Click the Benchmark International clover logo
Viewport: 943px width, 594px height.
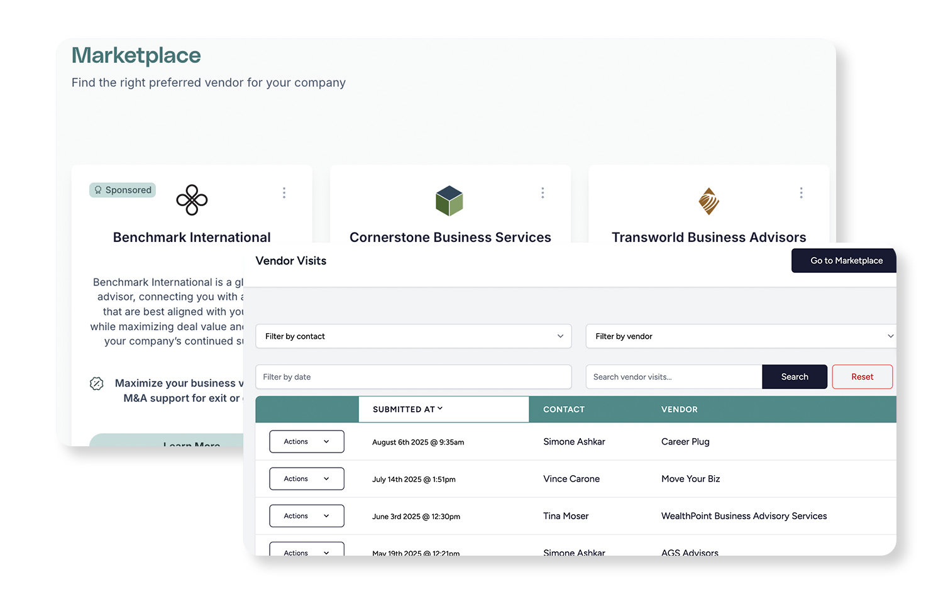(192, 200)
